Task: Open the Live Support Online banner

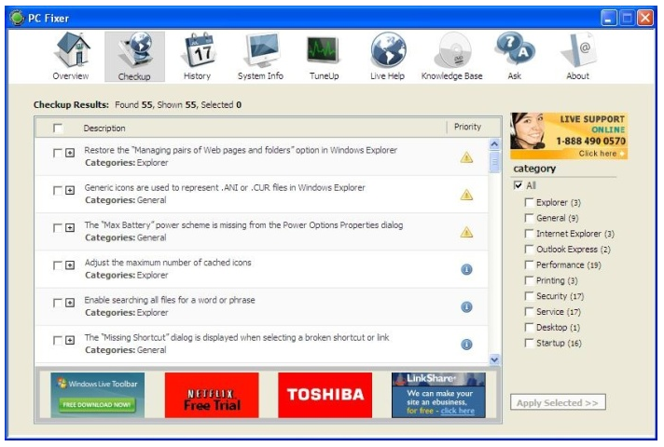Action: click(x=569, y=136)
